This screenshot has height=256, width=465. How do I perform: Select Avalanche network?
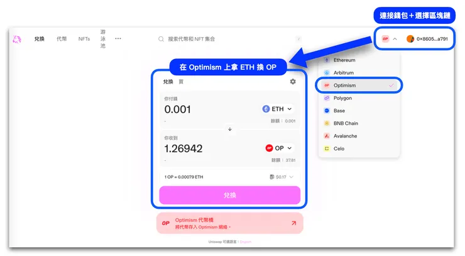tap(359, 136)
